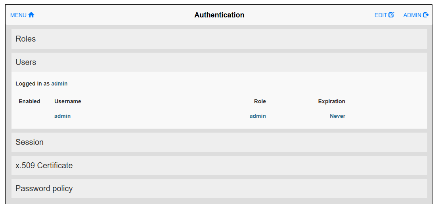The height and width of the screenshot is (209, 438).
Task: Click the Role column header
Action: (x=260, y=101)
